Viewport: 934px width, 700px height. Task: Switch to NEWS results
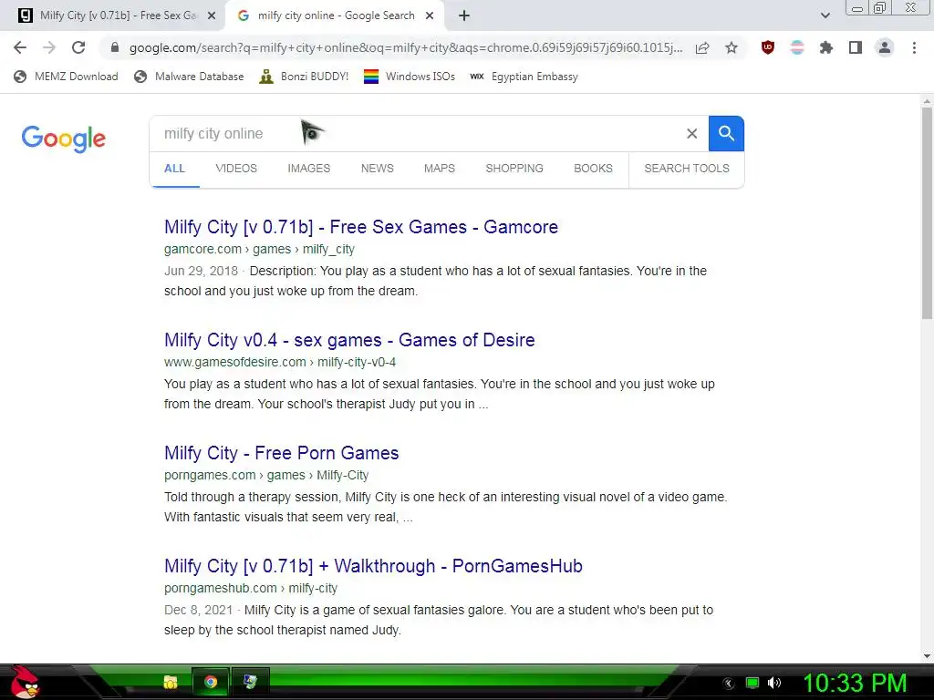pos(377,169)
